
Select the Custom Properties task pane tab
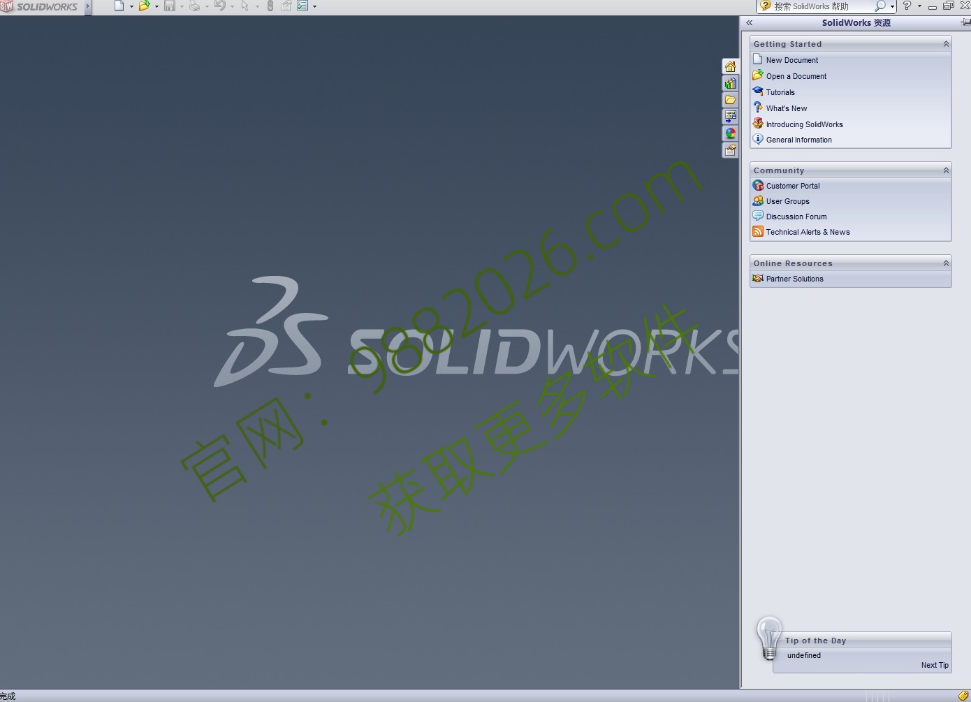coord(730,150)
